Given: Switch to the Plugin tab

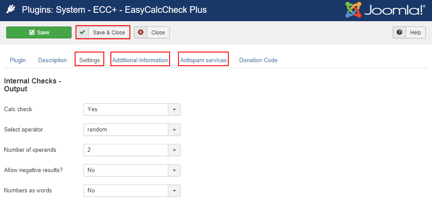Looking at the screenshot, I should tap(18, 60).
